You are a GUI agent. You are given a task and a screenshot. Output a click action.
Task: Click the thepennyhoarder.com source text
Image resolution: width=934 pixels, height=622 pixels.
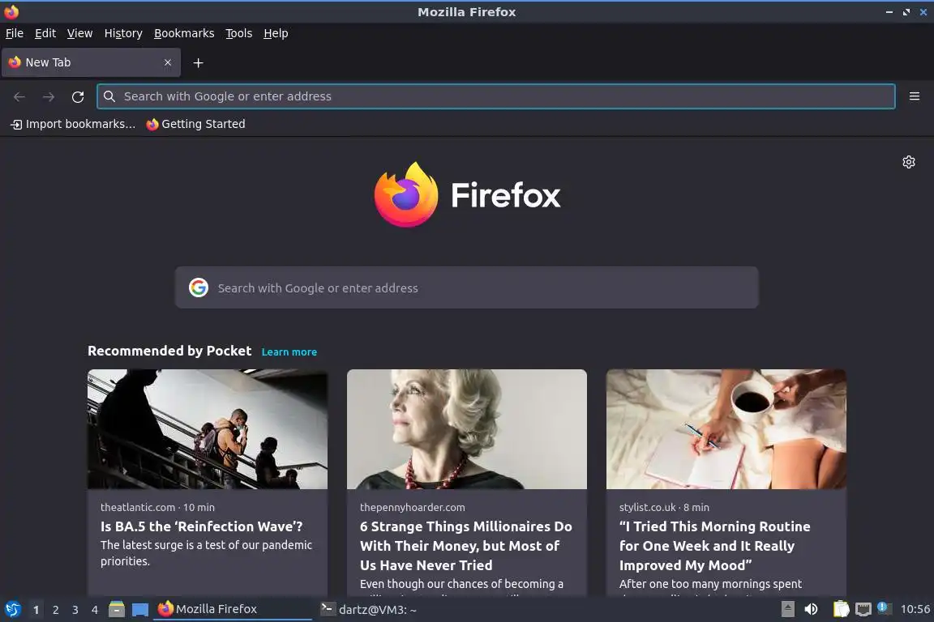click(x=412, y=507)
